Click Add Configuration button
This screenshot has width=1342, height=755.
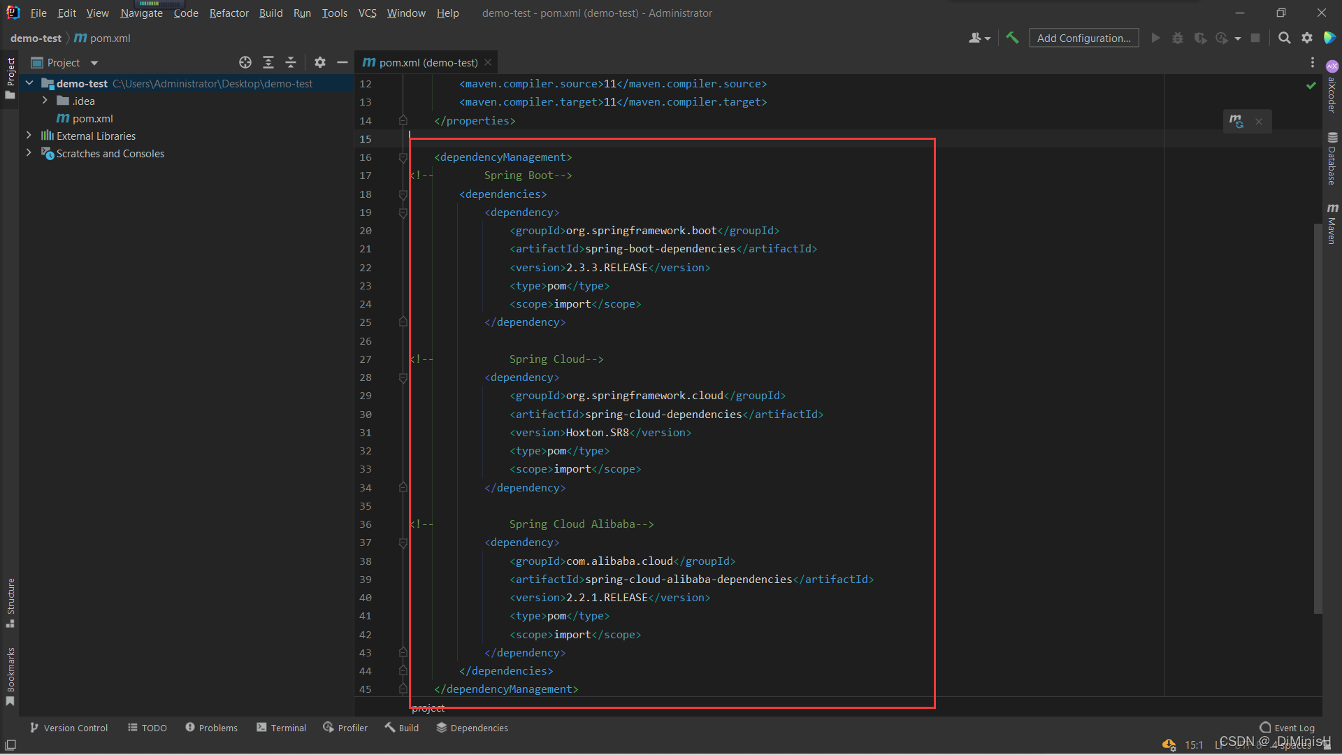tap(1083, 38)
